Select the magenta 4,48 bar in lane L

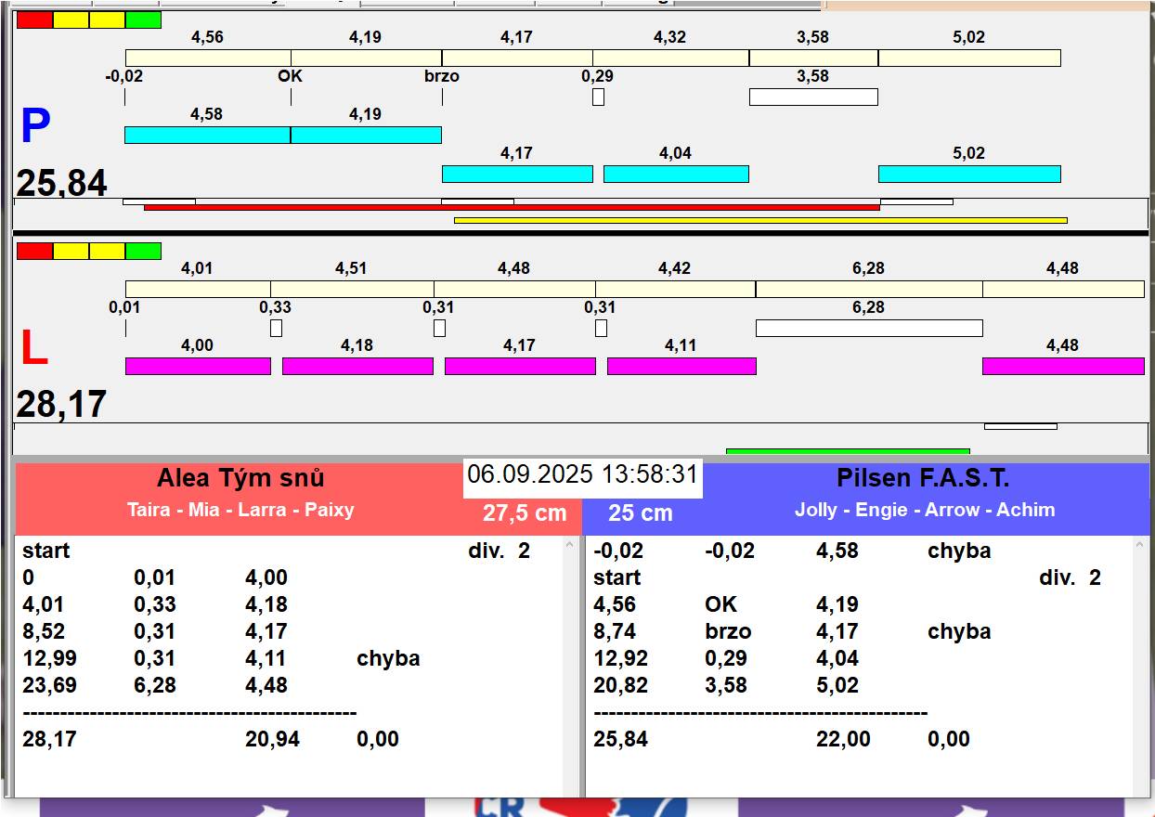[1063, 366]
